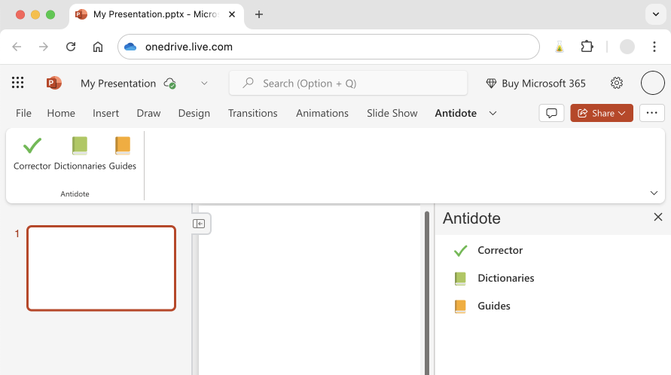Click Buy Microsoft 365
The image size is (671, 375).
pyautogui.click(x=535, y=83)
